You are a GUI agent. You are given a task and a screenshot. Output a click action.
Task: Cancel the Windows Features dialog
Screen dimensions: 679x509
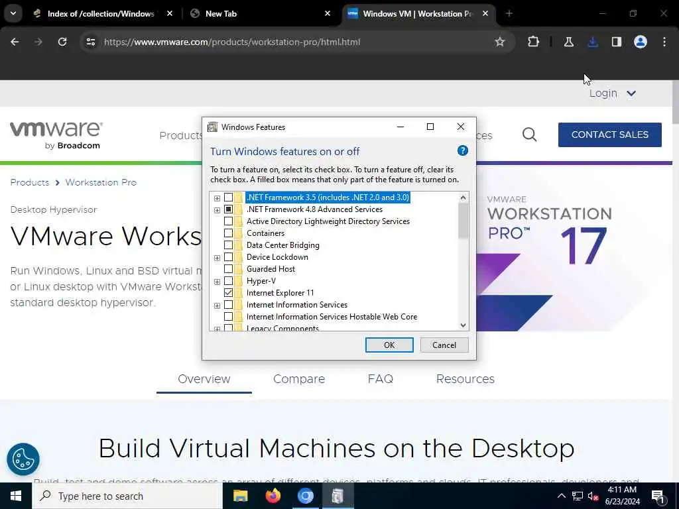coord(444,345)
